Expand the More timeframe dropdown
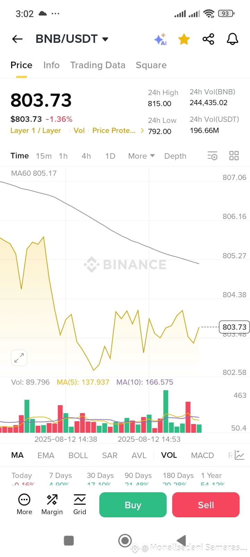This screenshot has width=250, height=557. [141, 156]
